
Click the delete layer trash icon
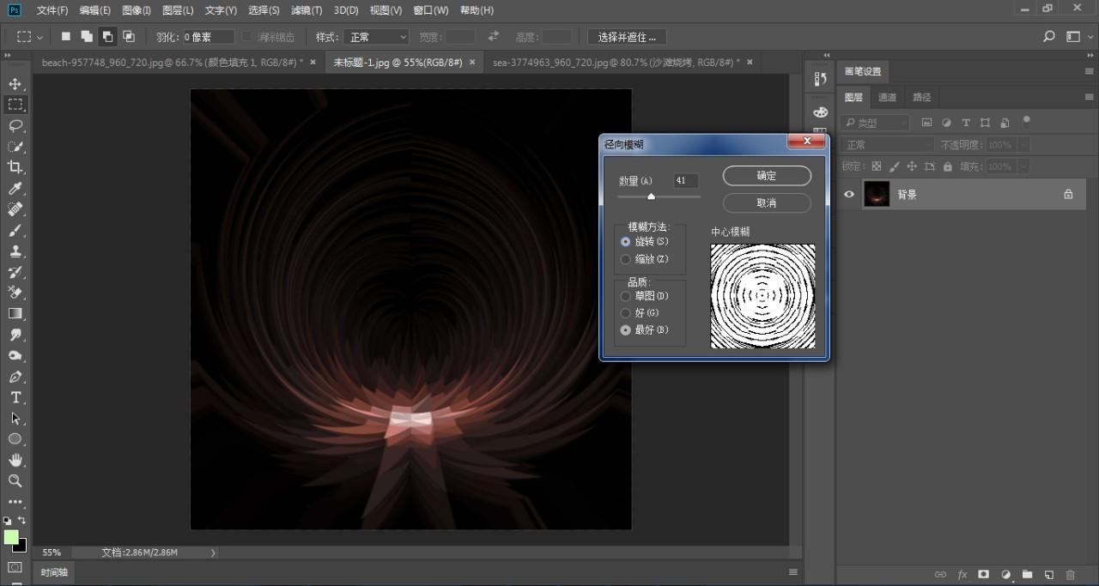click(x=1070, y=575)
